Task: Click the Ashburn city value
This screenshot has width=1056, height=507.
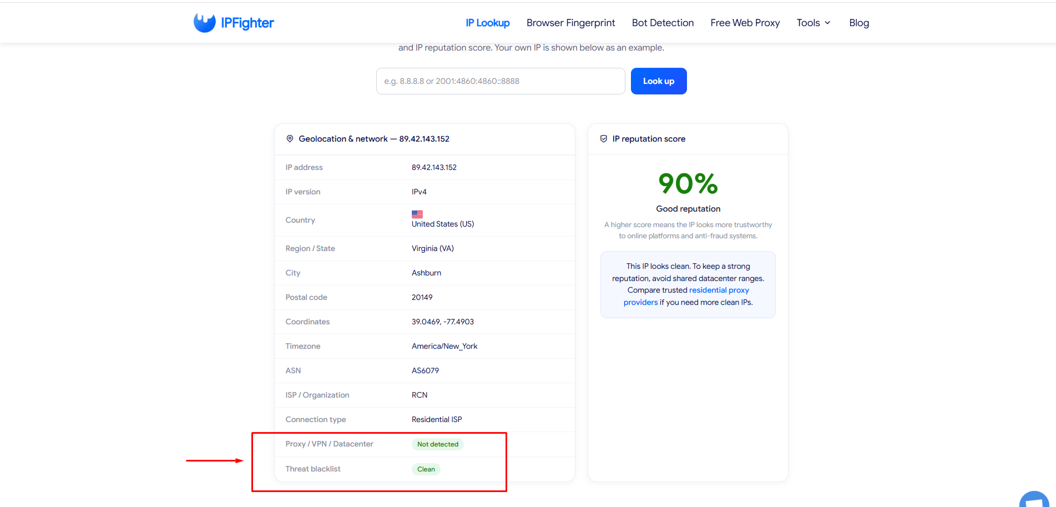Action: click(426, 273)
